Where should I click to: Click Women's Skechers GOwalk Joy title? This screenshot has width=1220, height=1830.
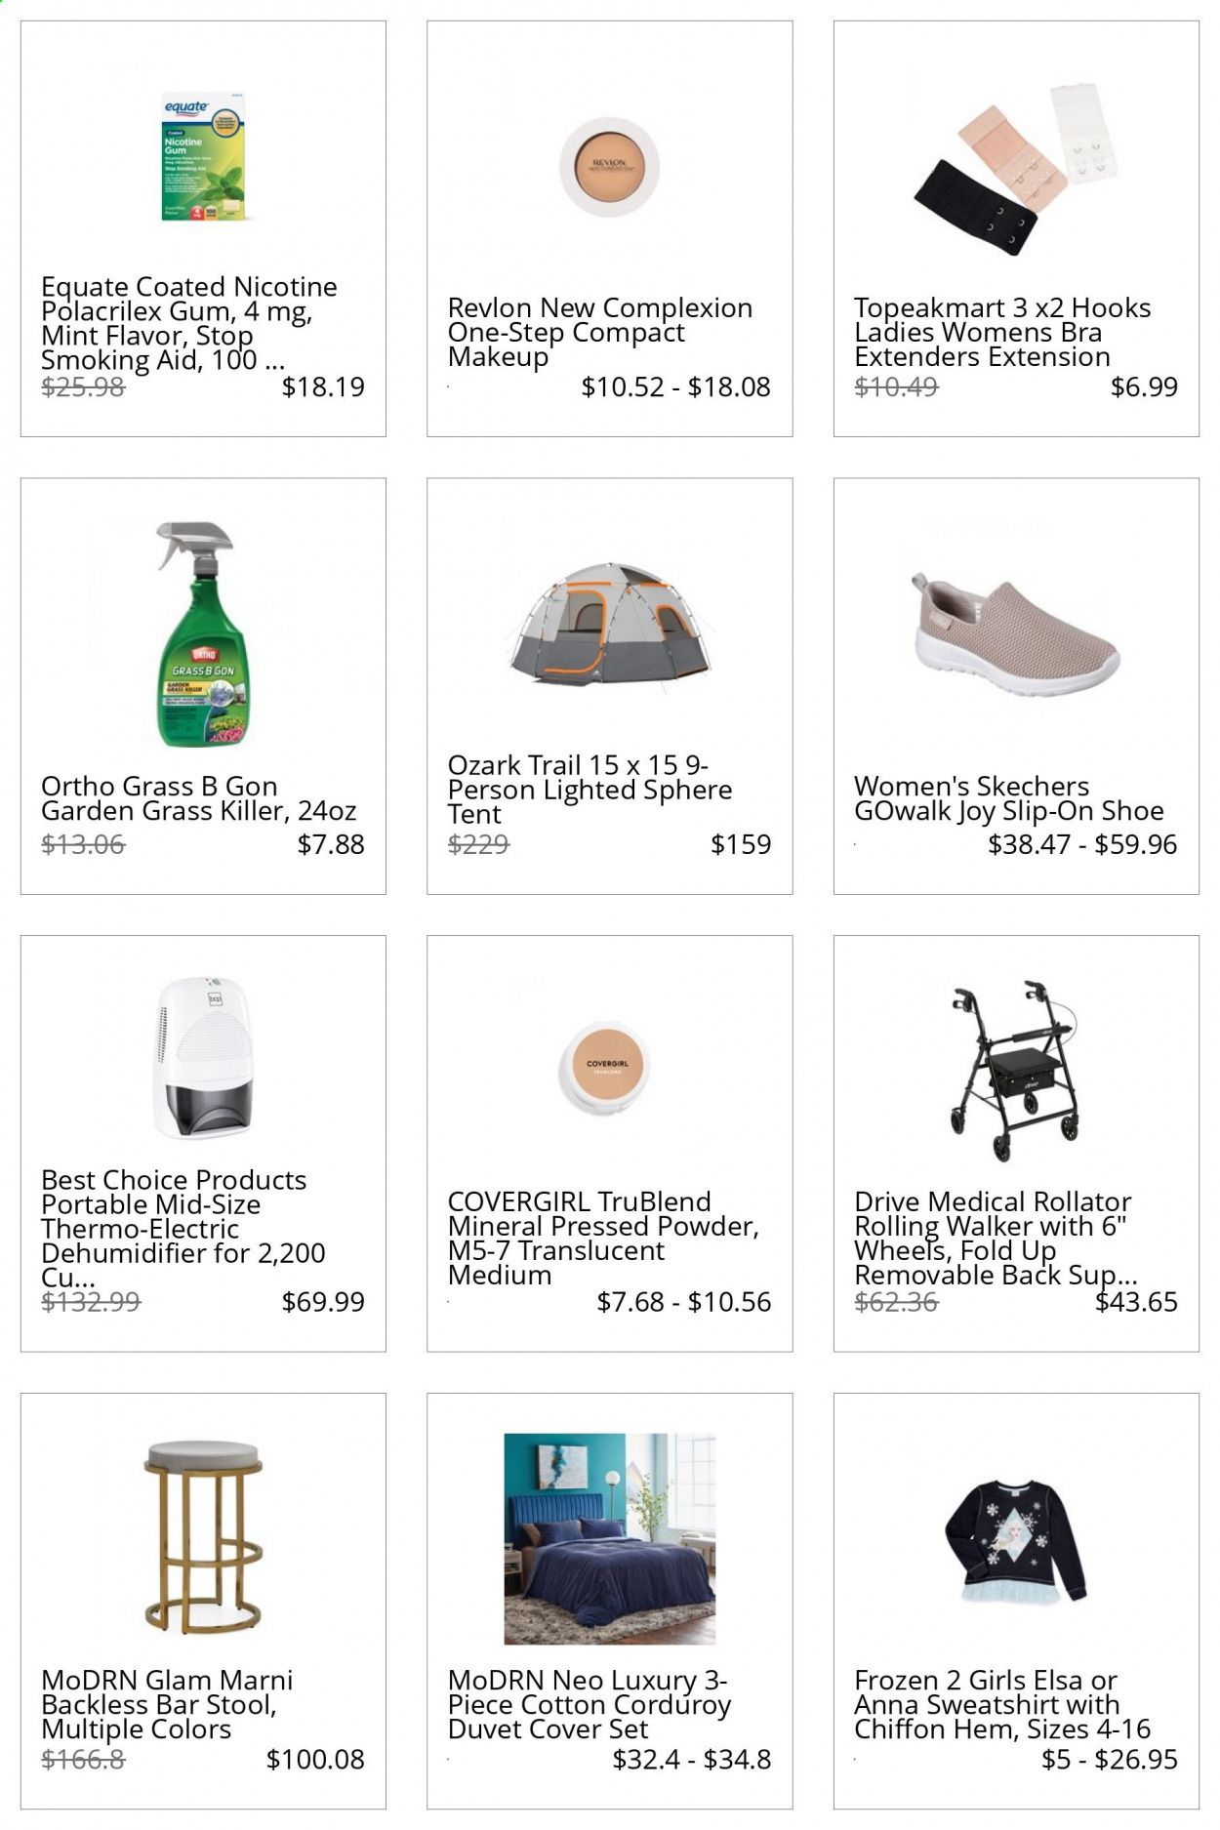pos(1009,798)
